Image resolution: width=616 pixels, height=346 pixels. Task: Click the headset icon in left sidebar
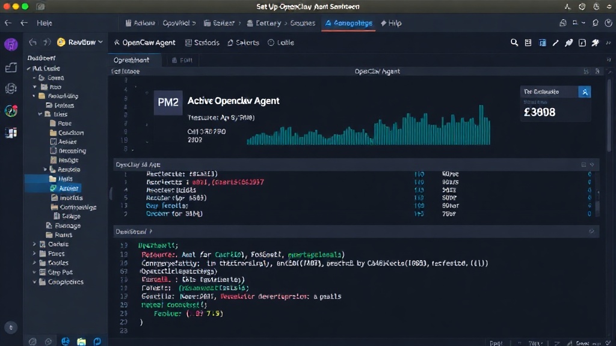coord(11,89)
